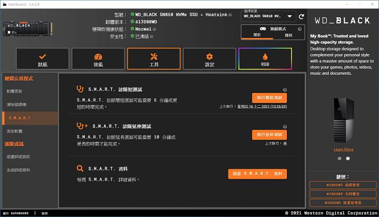Click help icon above 執行延伸測試 button

(285, 127)
